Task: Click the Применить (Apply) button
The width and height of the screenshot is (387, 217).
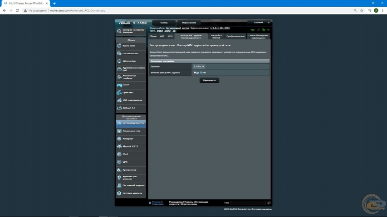Action: 209,80
